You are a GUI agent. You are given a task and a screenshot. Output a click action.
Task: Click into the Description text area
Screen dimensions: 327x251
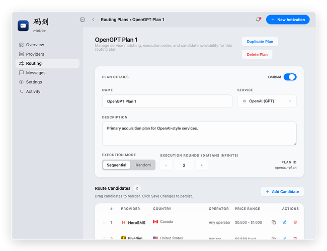coord(199,134)
